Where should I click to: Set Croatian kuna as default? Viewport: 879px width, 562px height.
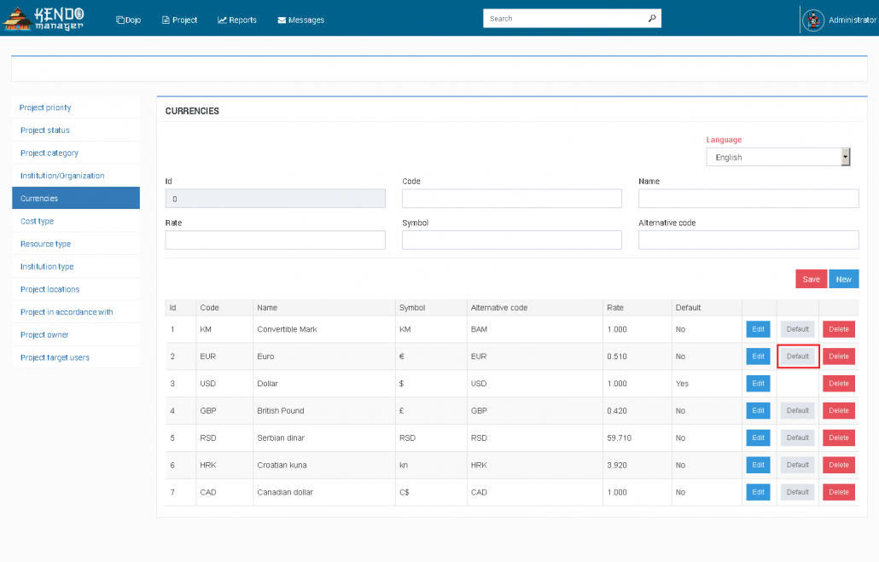click(x=797, y=465)
